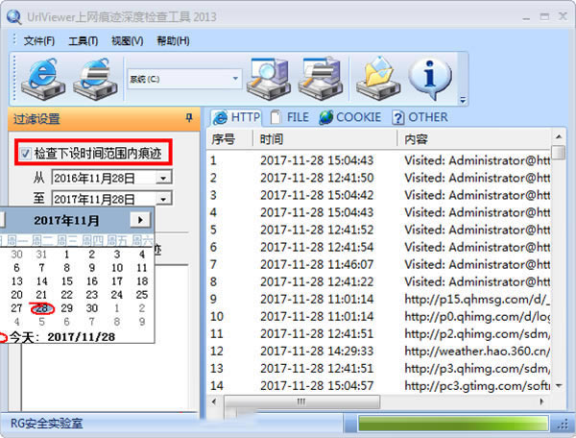Go to next month in calendar

[x=140, y=220]
